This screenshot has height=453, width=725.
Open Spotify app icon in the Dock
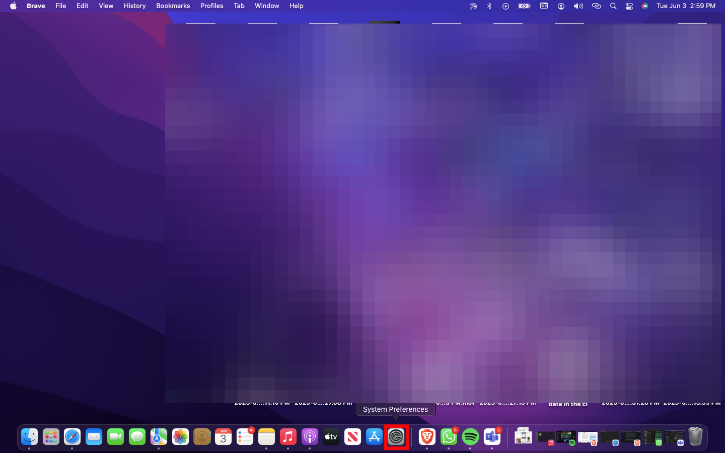pos(471,436)
